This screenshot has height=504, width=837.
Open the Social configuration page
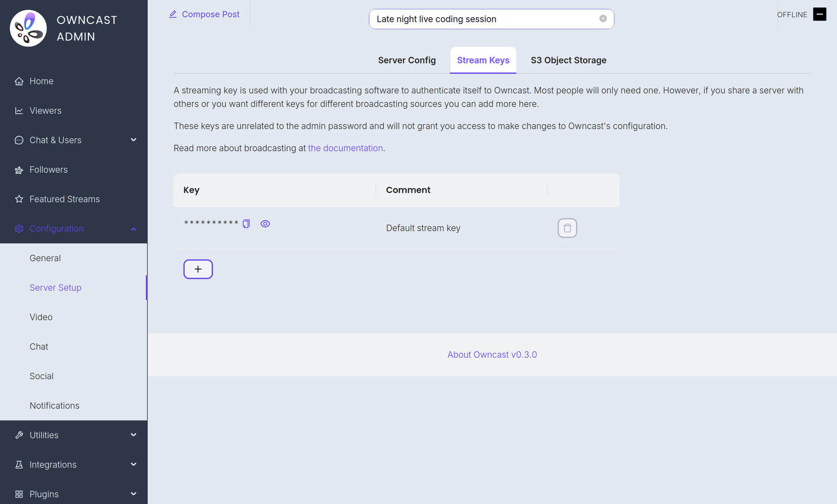(x=74, y=377)
